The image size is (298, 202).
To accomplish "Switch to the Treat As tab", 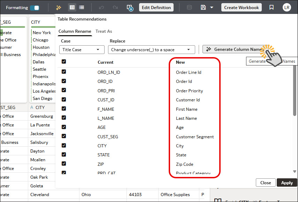I will tap(104, 31).
